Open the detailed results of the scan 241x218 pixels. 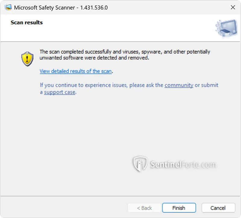click(x=76, y=71)
